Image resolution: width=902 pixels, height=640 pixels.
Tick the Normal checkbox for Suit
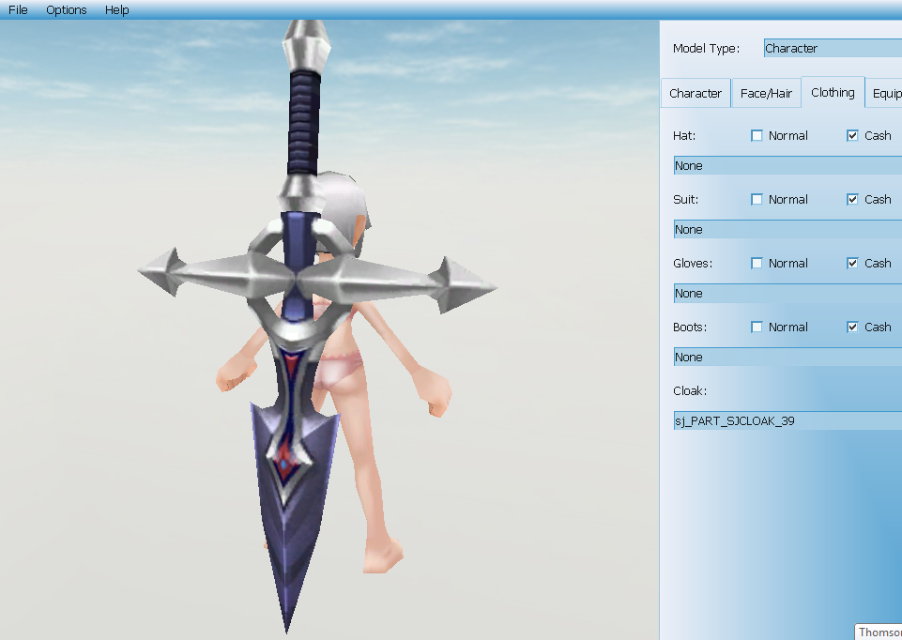(757, 199)
